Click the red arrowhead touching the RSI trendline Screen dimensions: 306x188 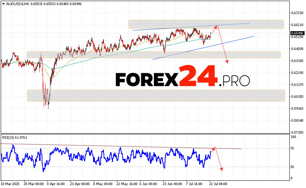coord(214,148)
